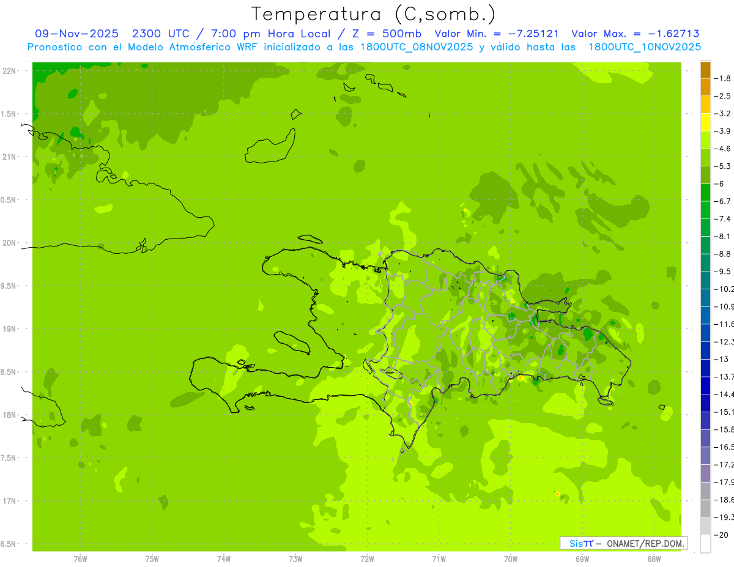Click the '-6.7' colorbar value
The image size is (734, 567).
pos(722,201)
